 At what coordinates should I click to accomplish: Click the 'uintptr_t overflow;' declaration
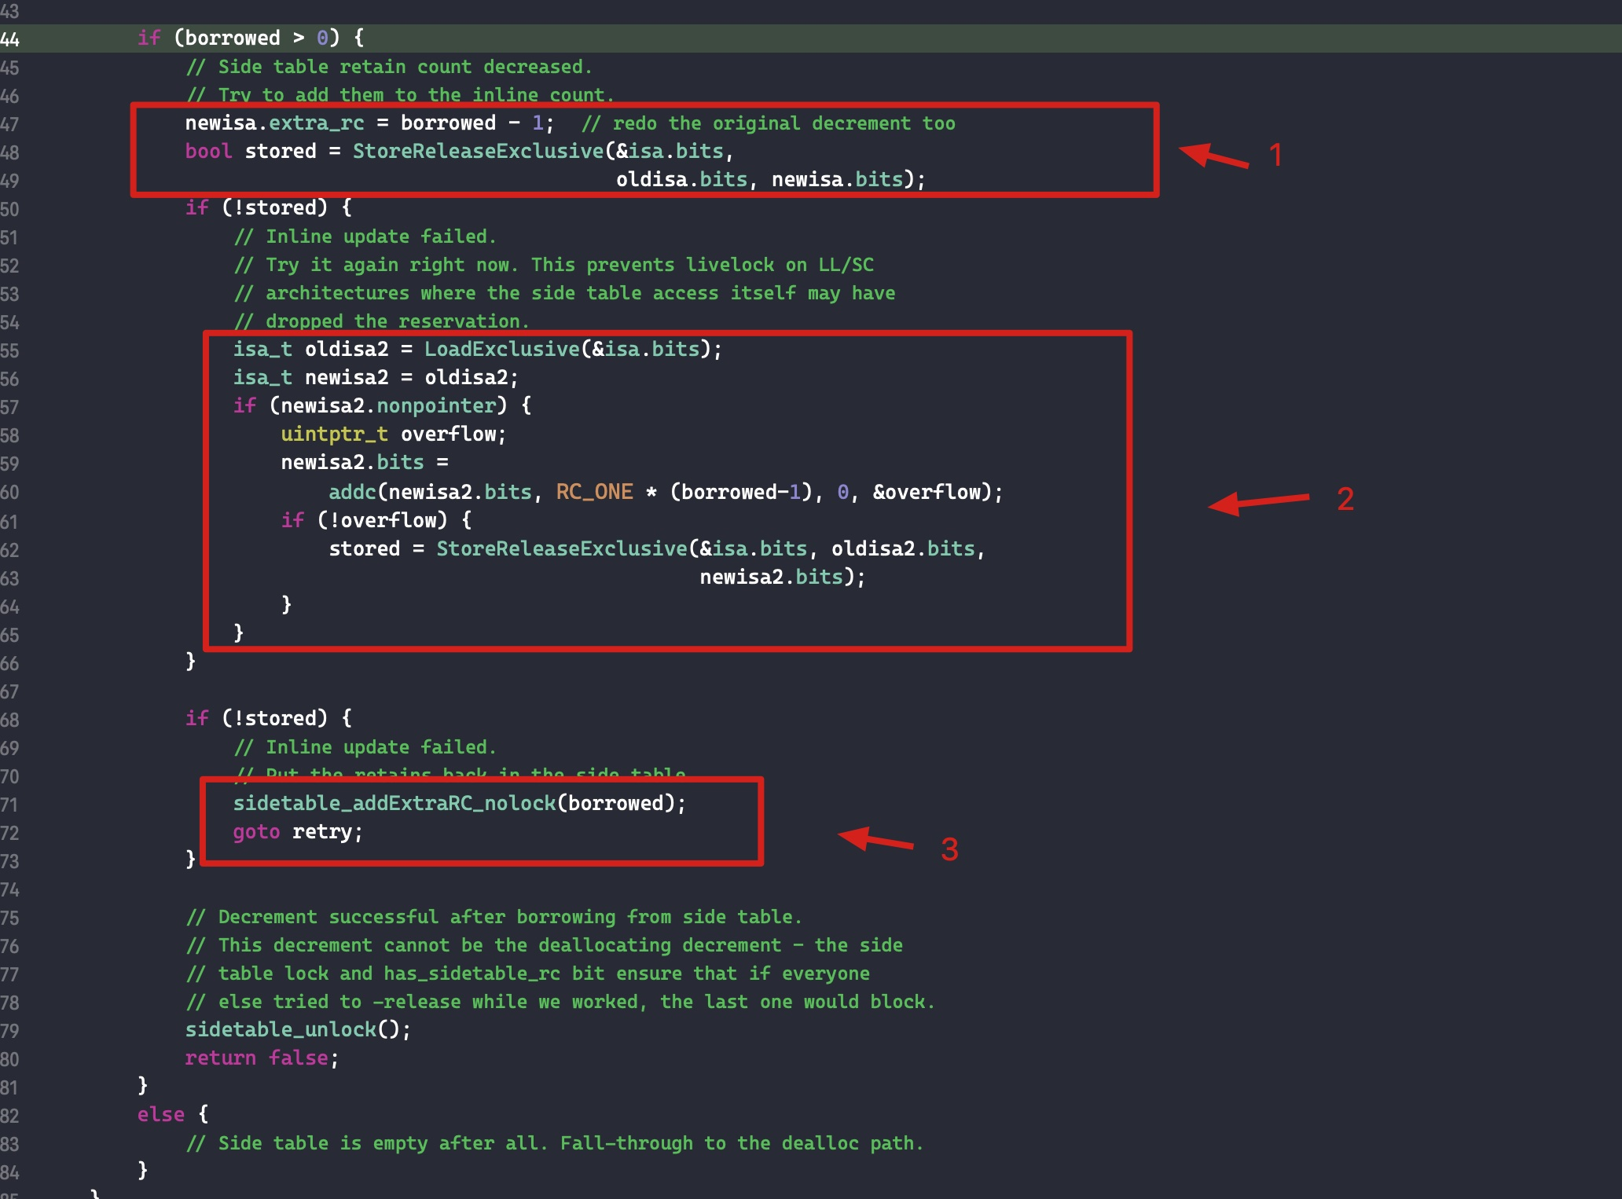pos(393,434)
